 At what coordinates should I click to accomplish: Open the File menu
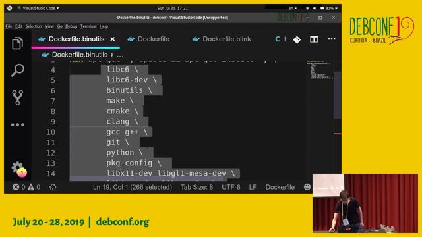tap(9, 26)
